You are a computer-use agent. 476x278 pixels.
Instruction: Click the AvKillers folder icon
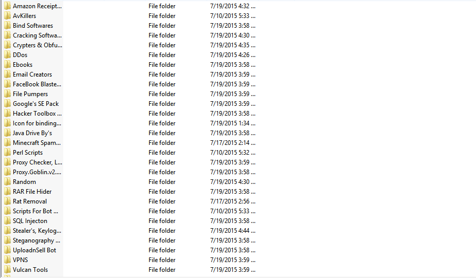point(7,16)
